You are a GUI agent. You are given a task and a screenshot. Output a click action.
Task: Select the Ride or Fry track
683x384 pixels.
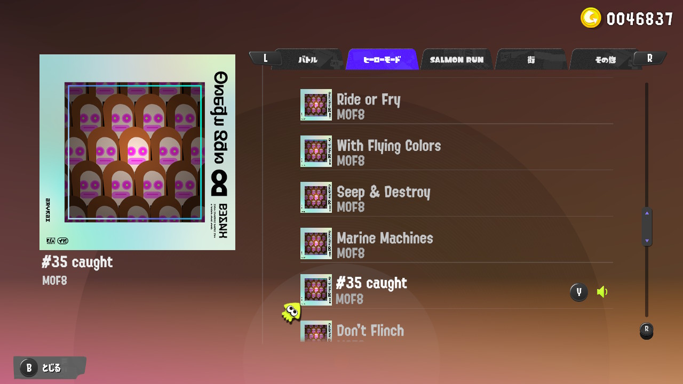pyautogui.click(x=456, y=105)
